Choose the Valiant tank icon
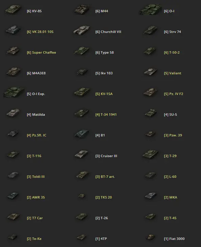Viewport: 201px width, 247px height. [150, 72]
